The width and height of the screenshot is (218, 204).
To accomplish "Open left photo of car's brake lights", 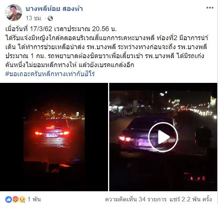I will pos(54,137).
